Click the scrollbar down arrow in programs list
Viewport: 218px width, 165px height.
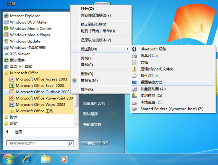click(76, 124)
